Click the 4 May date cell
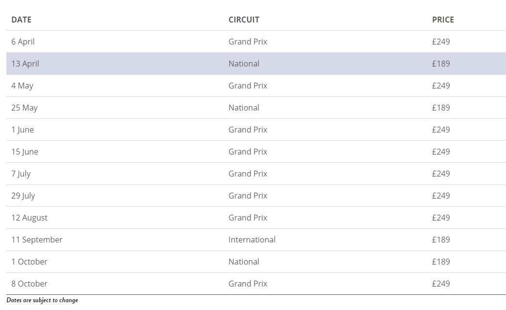Screen dimensions: 506x310 23,86
